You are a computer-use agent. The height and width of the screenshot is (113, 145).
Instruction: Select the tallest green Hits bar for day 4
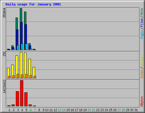coord(21,15)
